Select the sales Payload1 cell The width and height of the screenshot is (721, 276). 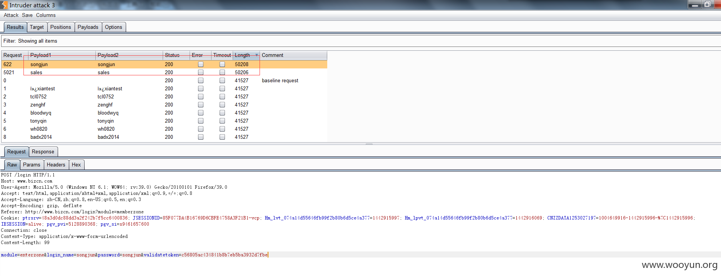coord(62,72)
